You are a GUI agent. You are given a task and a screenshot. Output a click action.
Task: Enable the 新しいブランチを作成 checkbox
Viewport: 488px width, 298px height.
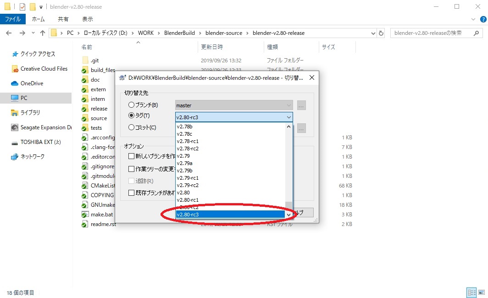[x=131, y=156]
